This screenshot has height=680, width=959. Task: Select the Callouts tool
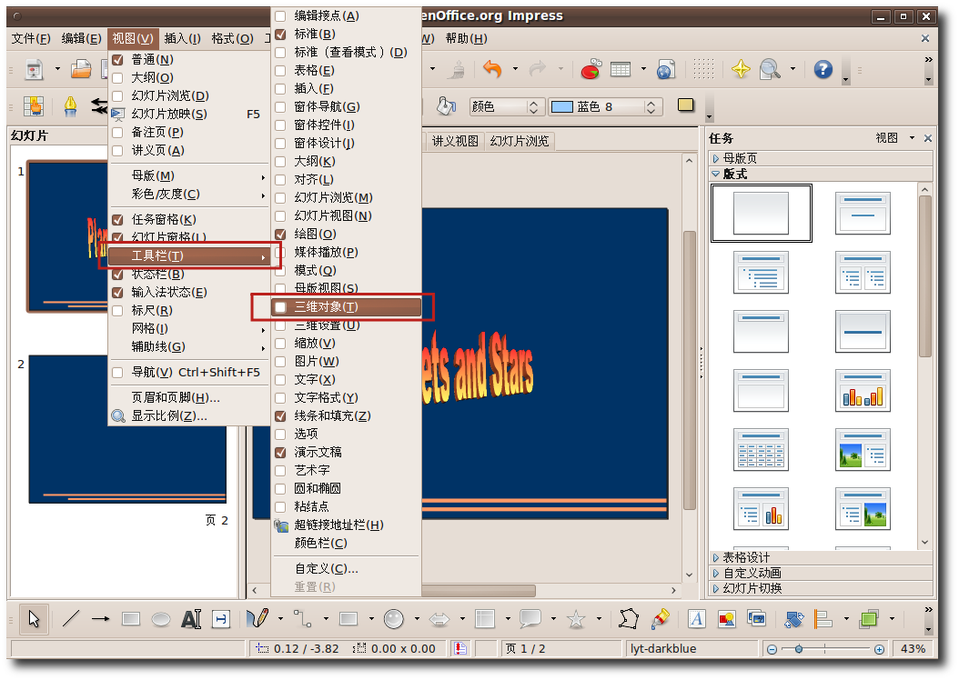coord(530,619)
